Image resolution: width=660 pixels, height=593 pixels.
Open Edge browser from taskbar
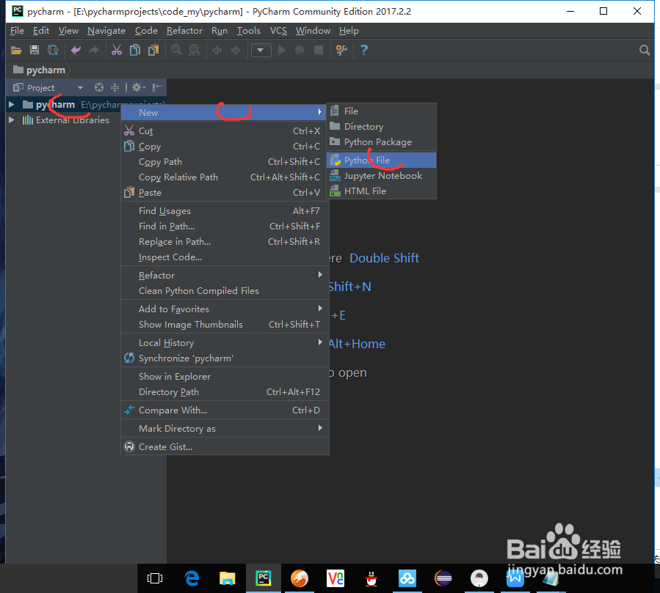(x=192, y=579)
